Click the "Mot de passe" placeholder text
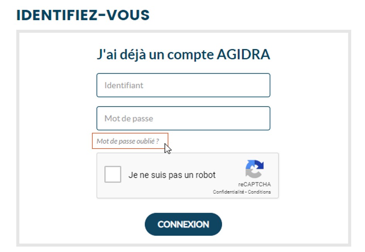 tap(129, 118)
